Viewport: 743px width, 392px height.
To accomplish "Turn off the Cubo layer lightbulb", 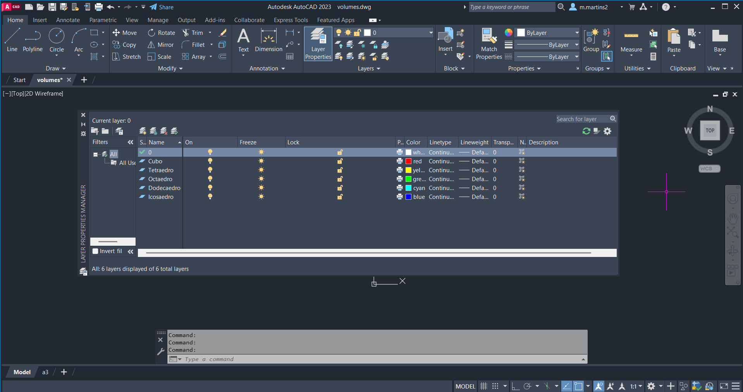I will 210,161.
